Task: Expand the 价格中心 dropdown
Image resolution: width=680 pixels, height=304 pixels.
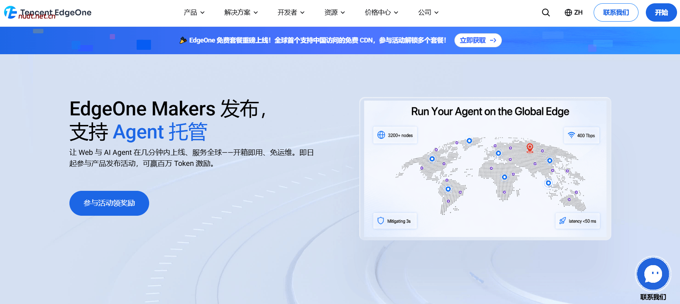Action: [x=381, y=12]
